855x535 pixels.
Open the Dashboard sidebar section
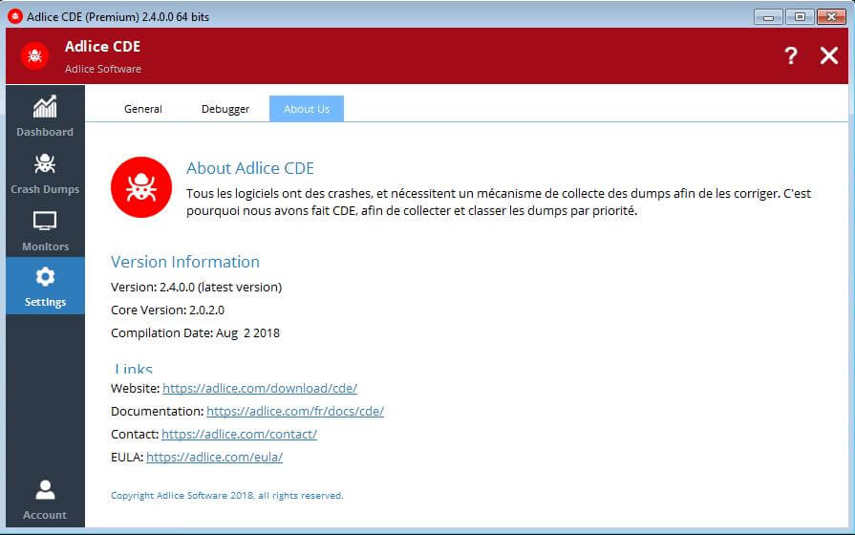45,116
